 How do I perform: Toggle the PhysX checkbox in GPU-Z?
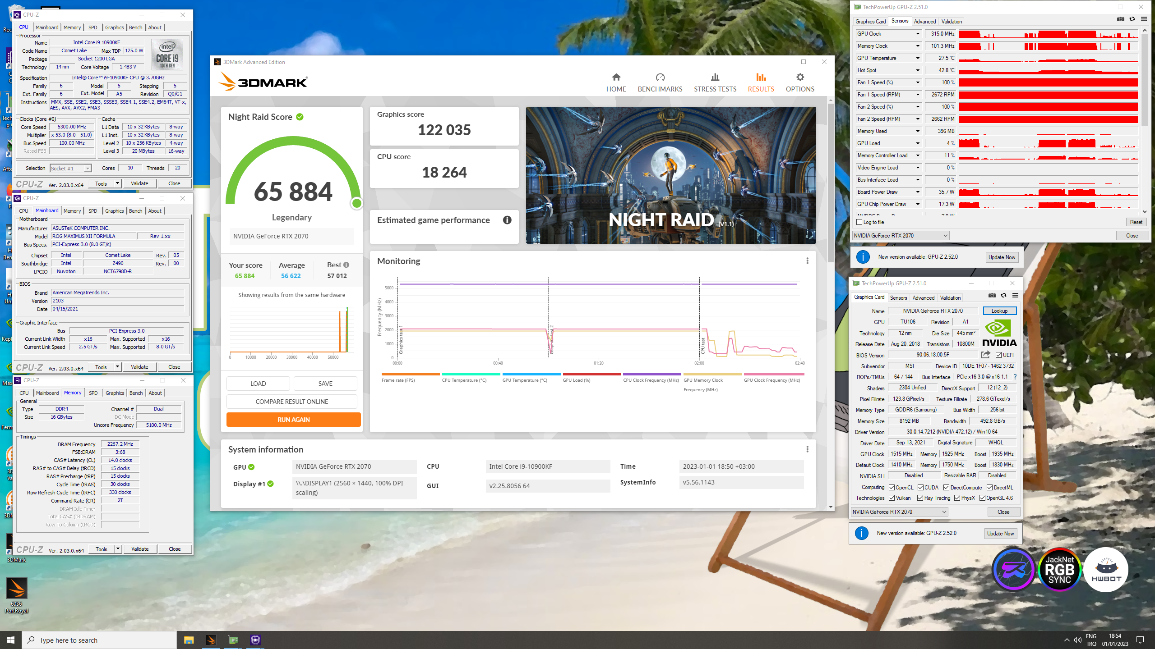pyautogui.click(x=957, y=498)
